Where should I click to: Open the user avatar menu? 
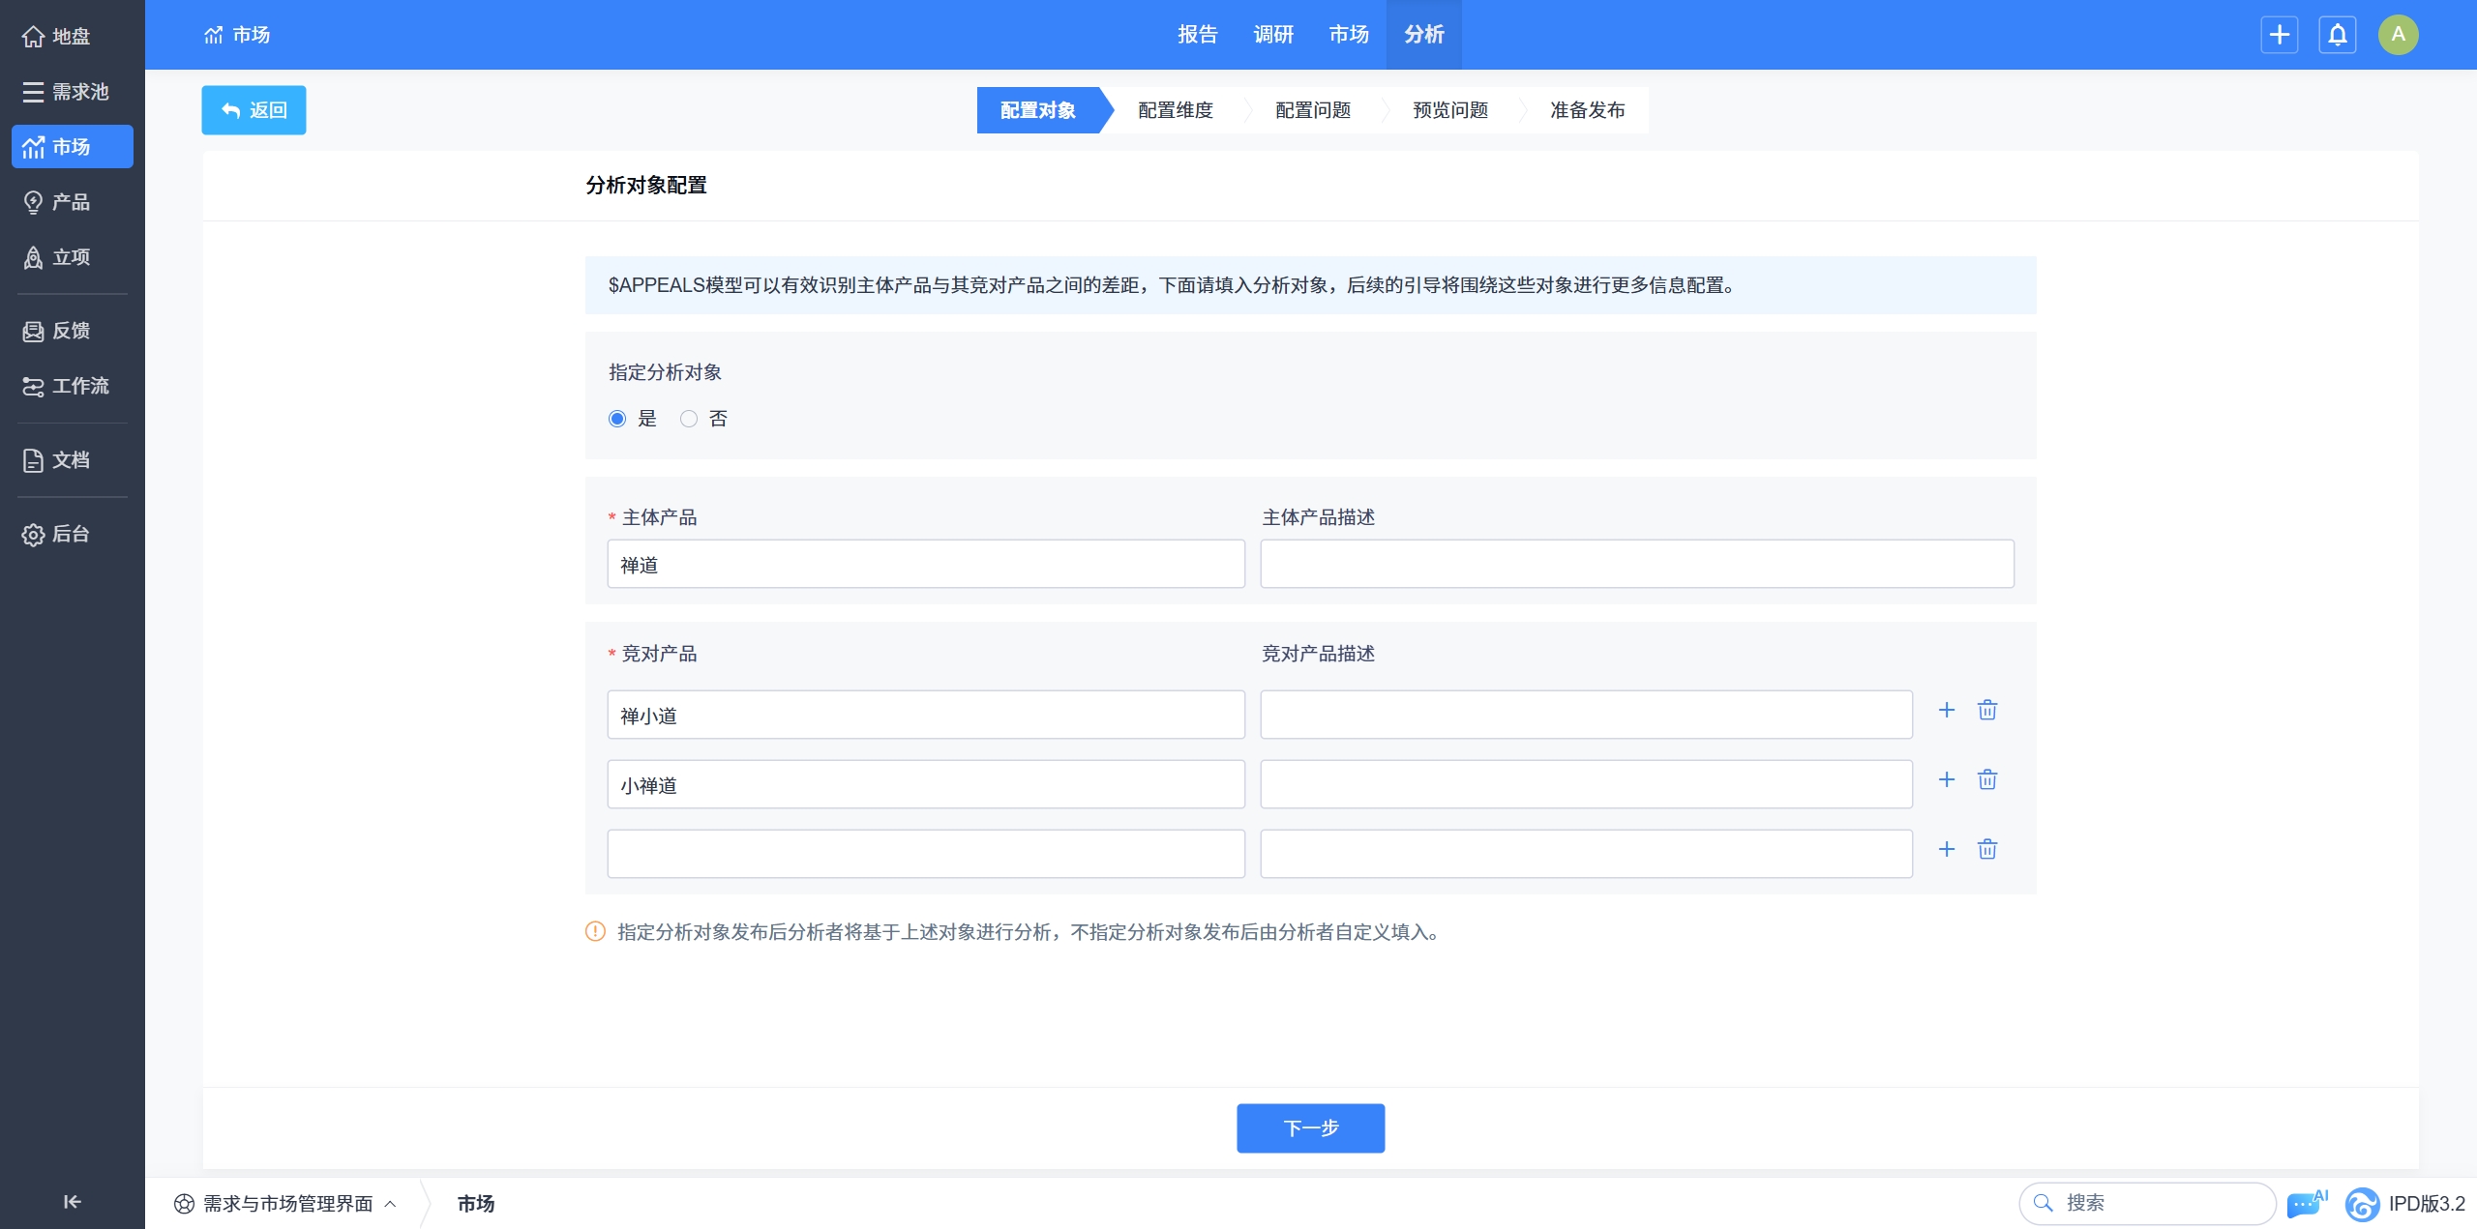pos(2398,35)
